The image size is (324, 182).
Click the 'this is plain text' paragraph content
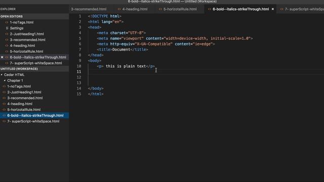pos(126,66)
